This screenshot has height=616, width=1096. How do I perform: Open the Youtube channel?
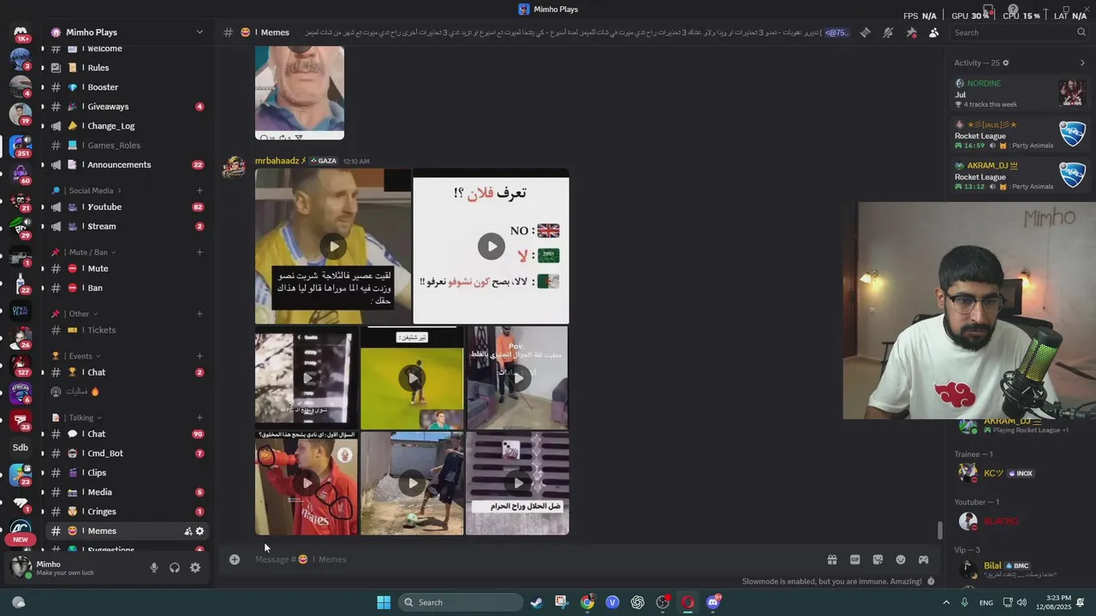pyautogui.click(x=127, y=207)
